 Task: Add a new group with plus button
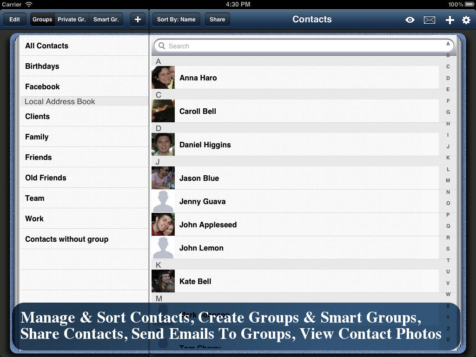click(138, 20)
